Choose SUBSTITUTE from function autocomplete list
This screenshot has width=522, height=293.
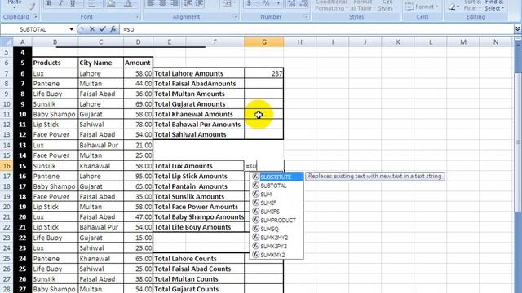pyautogui.click(x=276, y=177)
